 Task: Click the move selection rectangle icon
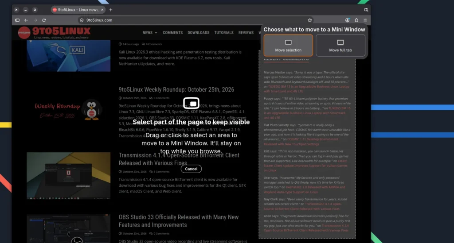[x=288, y=42]
